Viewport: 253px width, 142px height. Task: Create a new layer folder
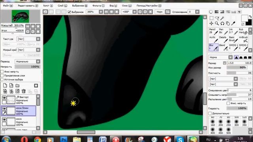[17, 86]
